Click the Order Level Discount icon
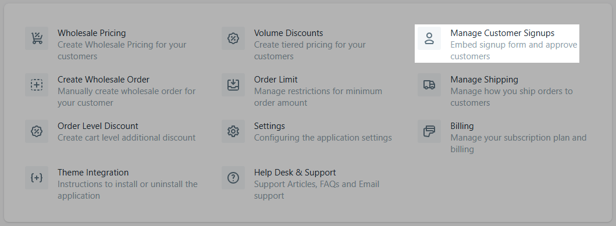The height and width of the screenshot is (226, 616). tap(37, 131)
